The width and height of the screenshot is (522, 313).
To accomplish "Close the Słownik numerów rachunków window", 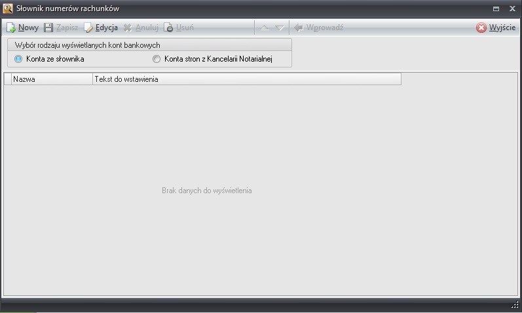I will click(512, 9).
